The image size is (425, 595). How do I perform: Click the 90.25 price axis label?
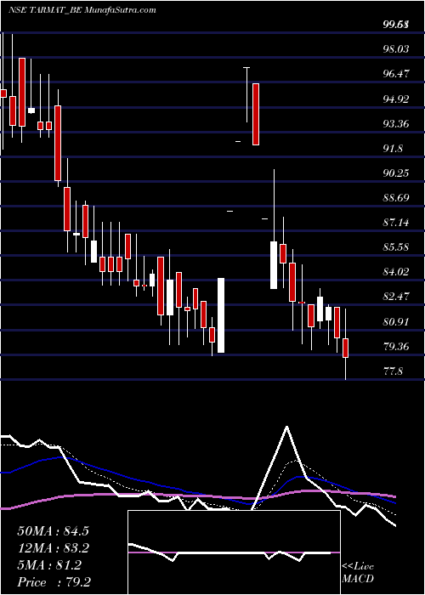pyautogui.click(x=396, y=173)
